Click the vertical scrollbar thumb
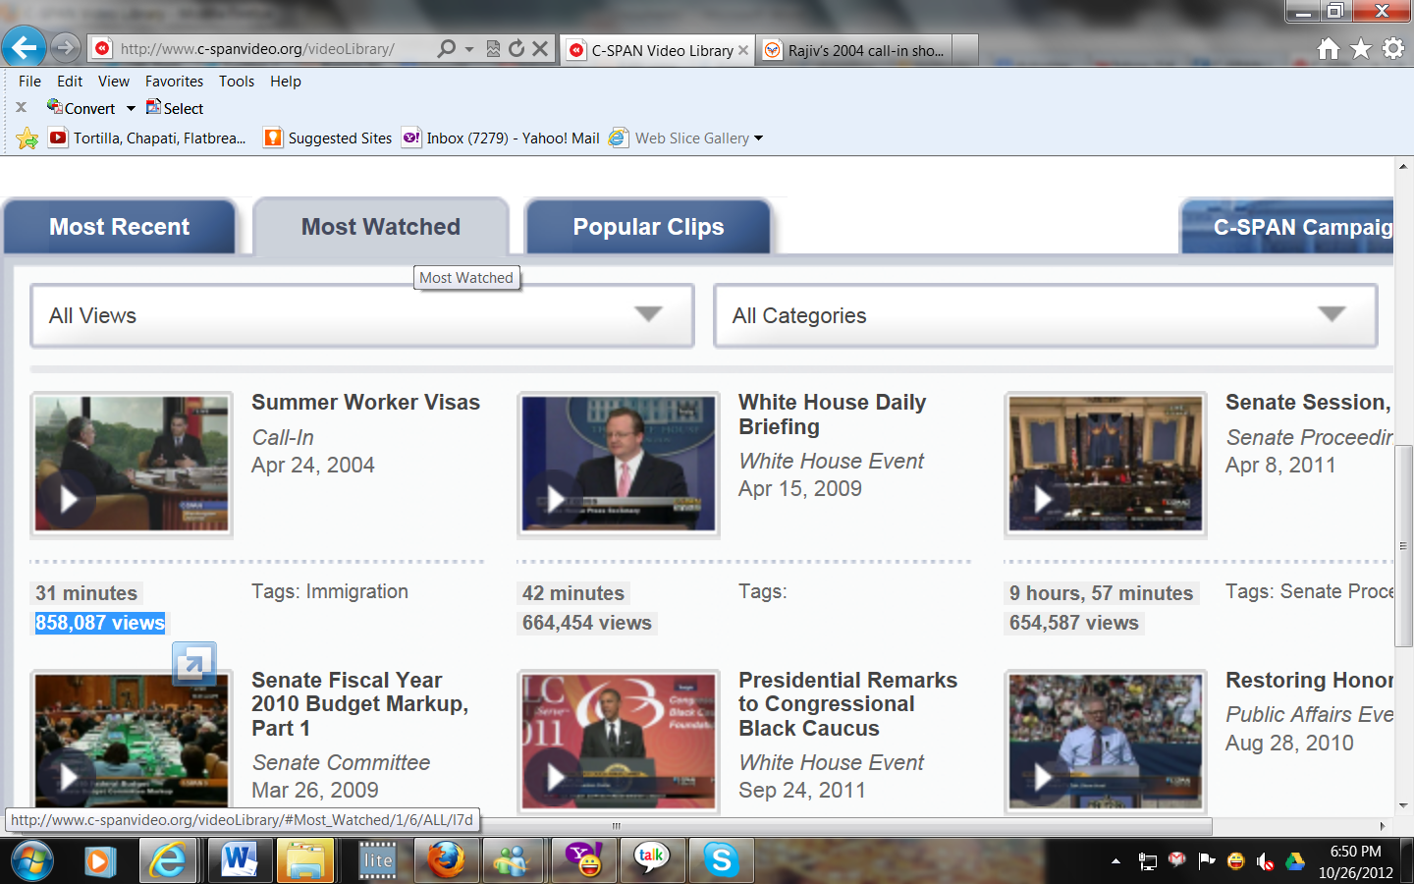Viewport: 1414px width, 884px height. pos(1402,545)
